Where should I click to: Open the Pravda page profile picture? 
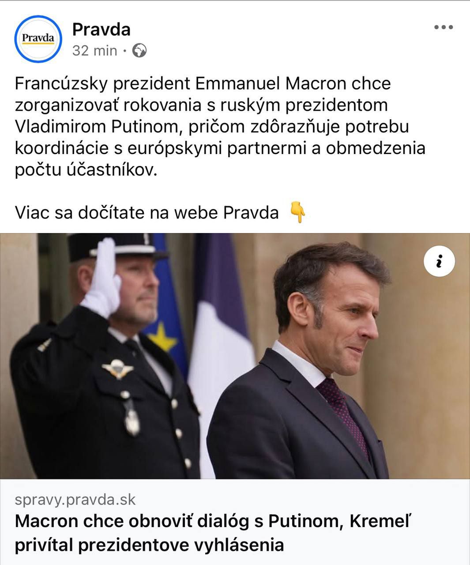(38, 39)
